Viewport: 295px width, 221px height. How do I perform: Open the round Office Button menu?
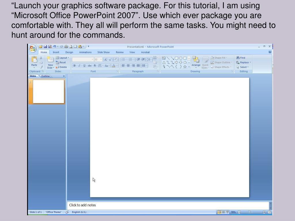33,48
